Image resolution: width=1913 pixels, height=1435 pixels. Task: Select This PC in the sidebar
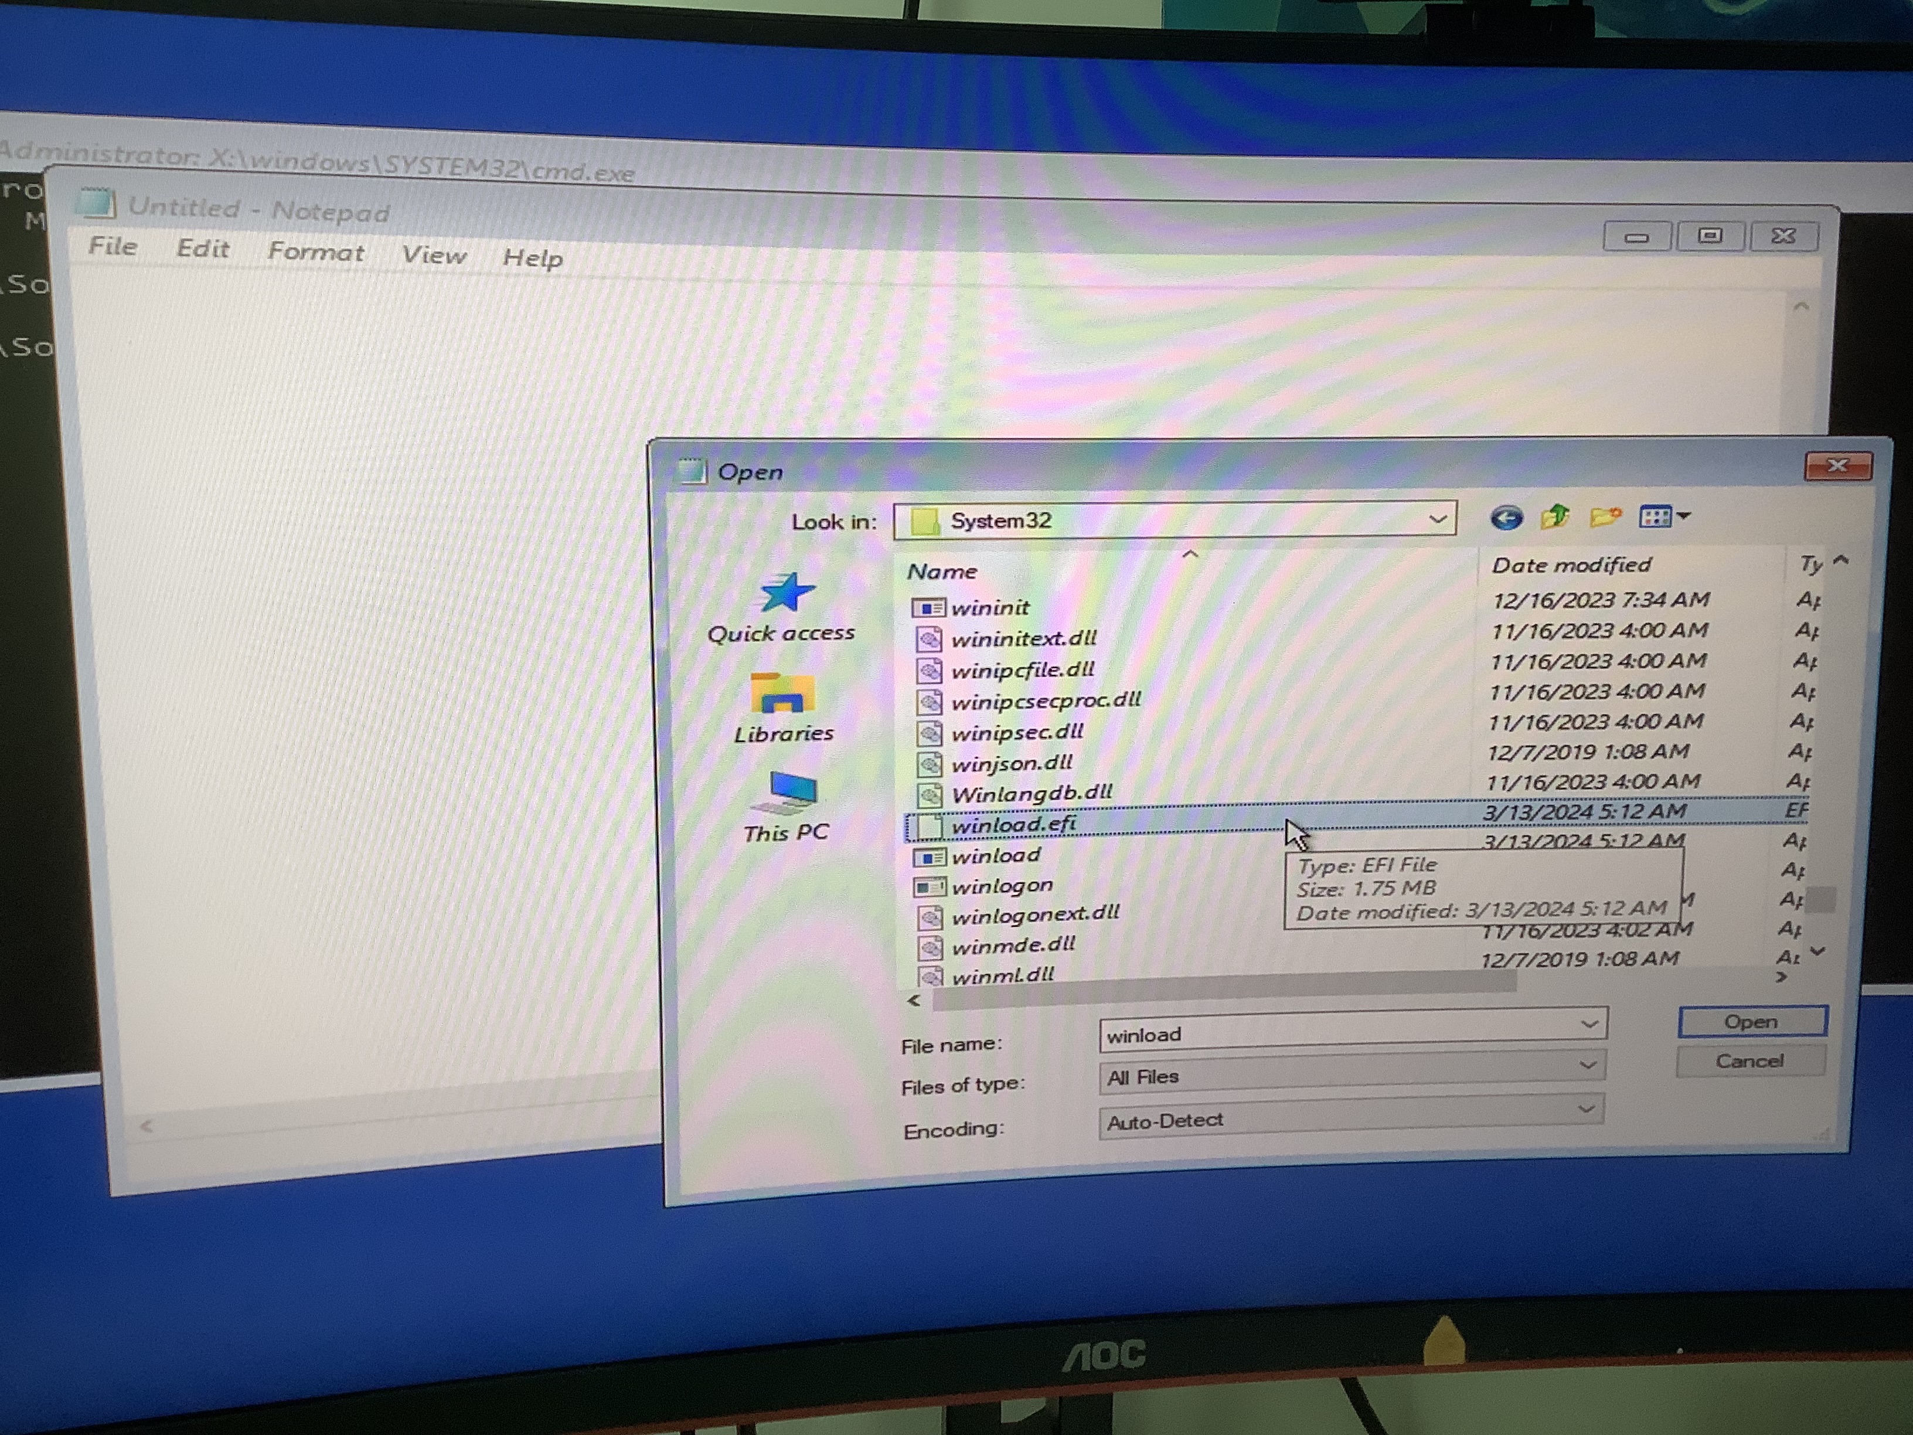tap(786, 807)
